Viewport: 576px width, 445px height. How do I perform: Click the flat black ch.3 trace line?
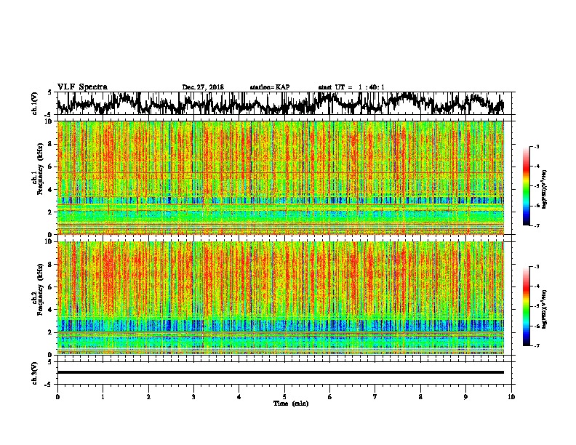pos(280,372)
